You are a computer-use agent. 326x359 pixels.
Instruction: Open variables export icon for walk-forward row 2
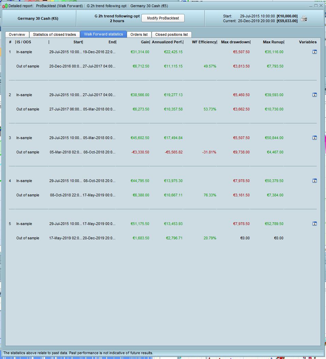(314, 95)
